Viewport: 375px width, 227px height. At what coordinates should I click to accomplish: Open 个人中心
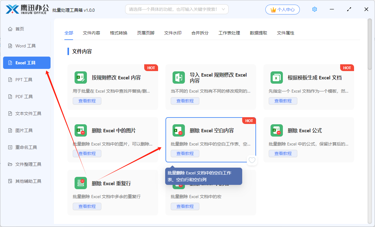point(282,9)
